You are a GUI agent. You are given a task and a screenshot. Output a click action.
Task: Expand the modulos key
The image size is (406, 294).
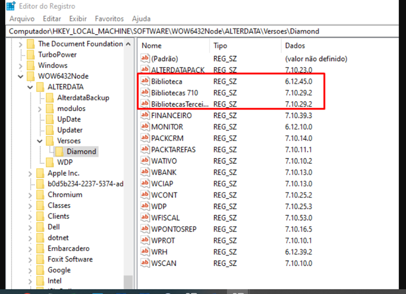[39, 109]
